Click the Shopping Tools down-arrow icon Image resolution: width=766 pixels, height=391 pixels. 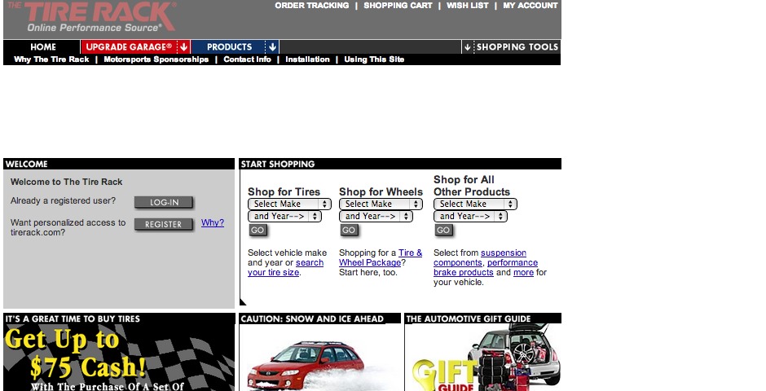[x=468, y=47]
